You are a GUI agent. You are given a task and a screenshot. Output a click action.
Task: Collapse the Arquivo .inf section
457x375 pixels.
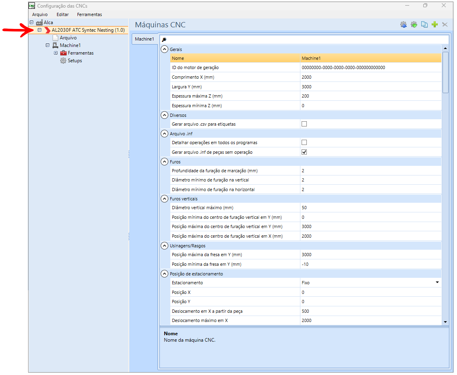tap(165, 133)
